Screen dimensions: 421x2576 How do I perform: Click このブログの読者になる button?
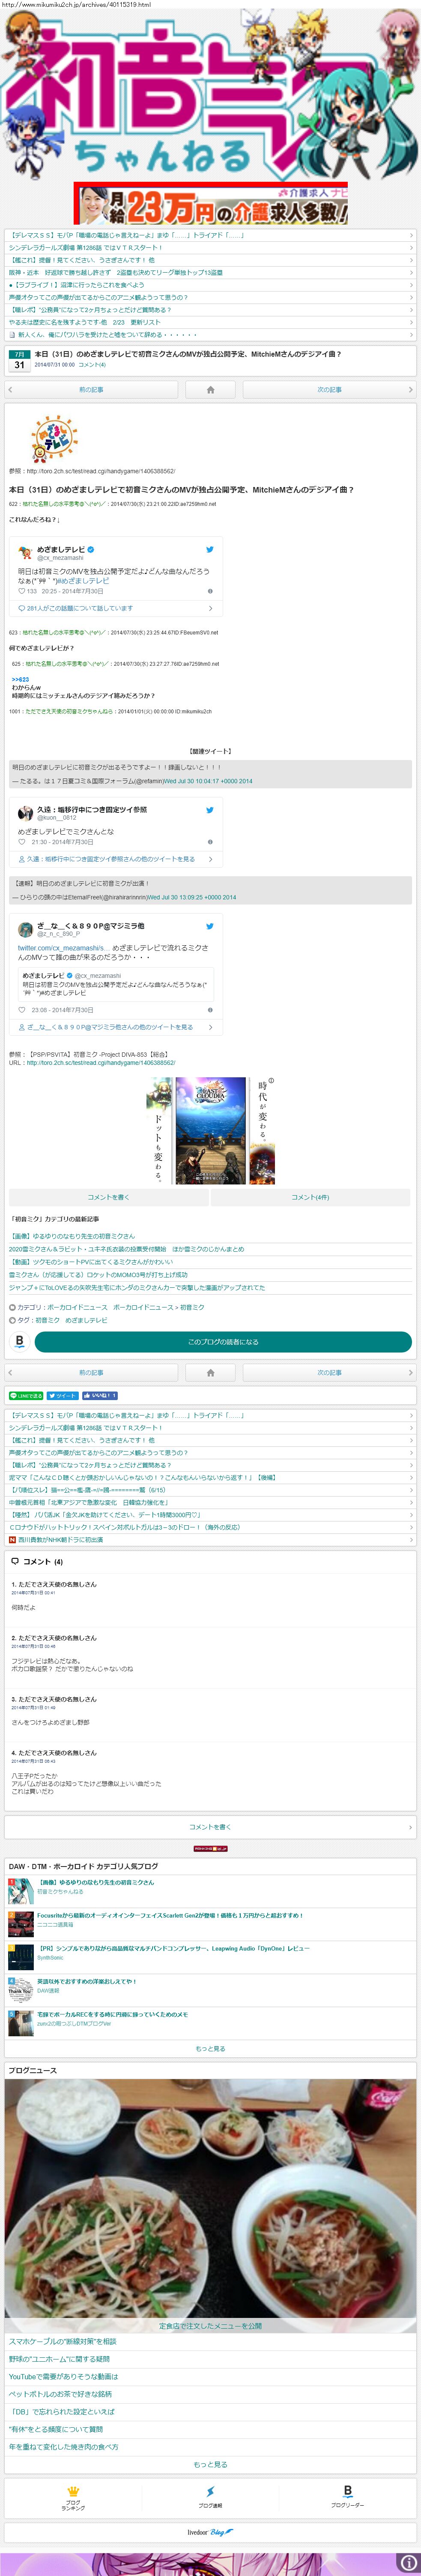[x=223, y=1342]
